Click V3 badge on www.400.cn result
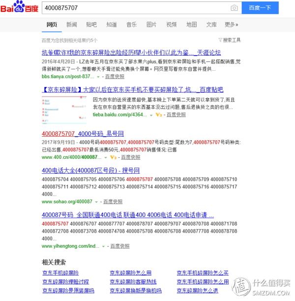 [x=113, y=157]
